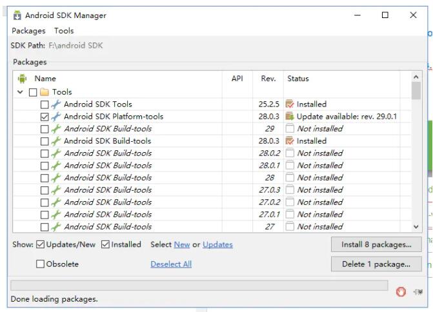Collapse the Tools tree group
The width and height of the screenshot is (433, 312).
(21, 92)
